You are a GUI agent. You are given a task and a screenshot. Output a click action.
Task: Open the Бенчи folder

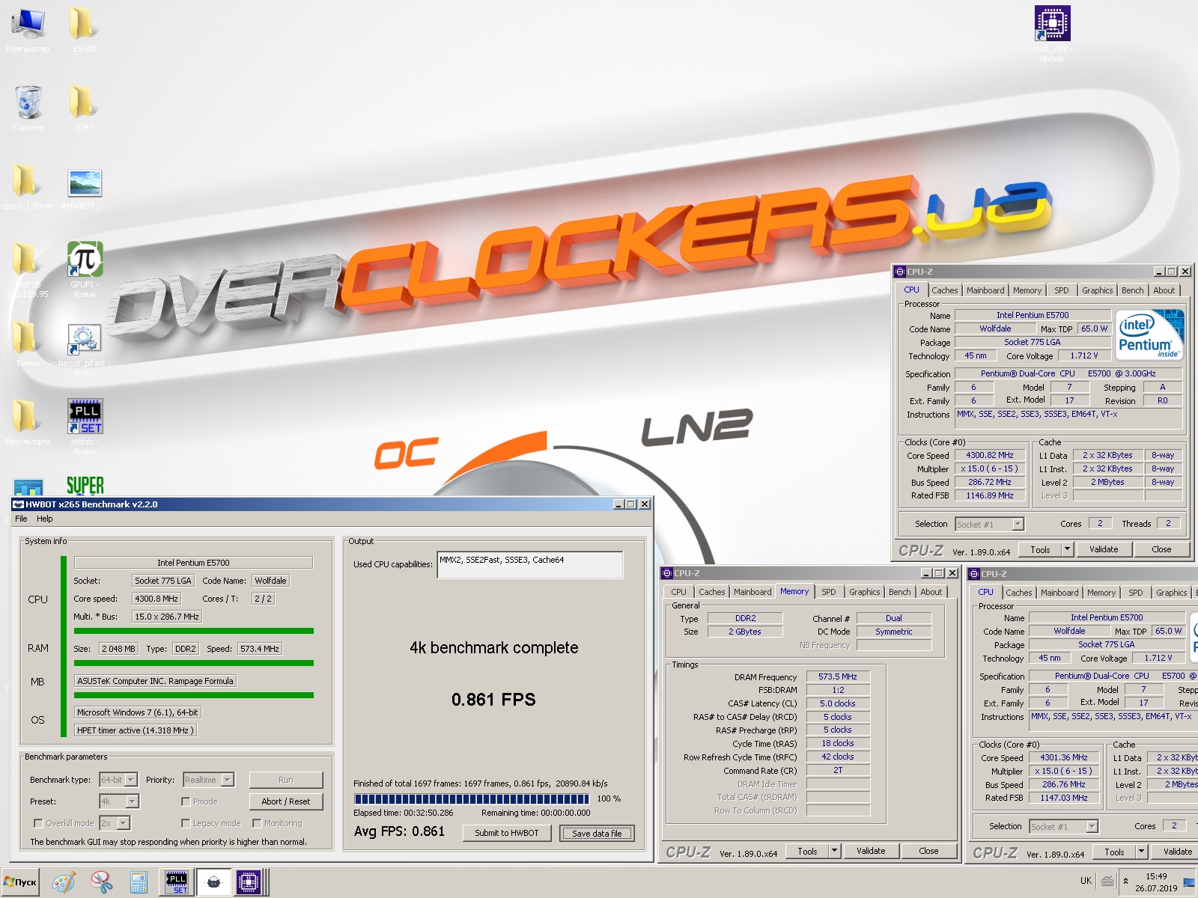click(28, 344)
